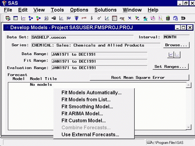Image resolution: width=195 pixels, height=146 pixels.
Task: Click the third toolbar icon showing a time series
Action: (23, 18)
